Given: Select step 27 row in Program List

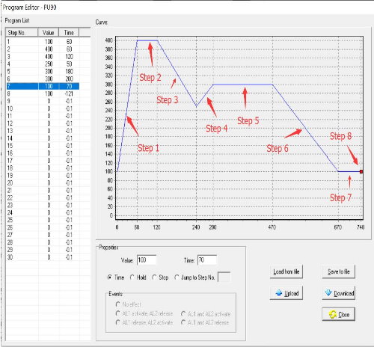Looking at the screenshot, I should pos(43,235).
